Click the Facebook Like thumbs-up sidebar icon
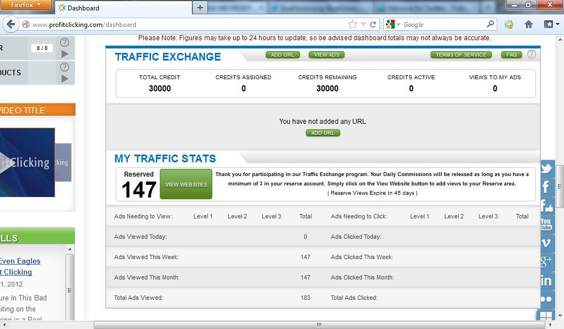The image size is (564, 329). tap(546, 206)
